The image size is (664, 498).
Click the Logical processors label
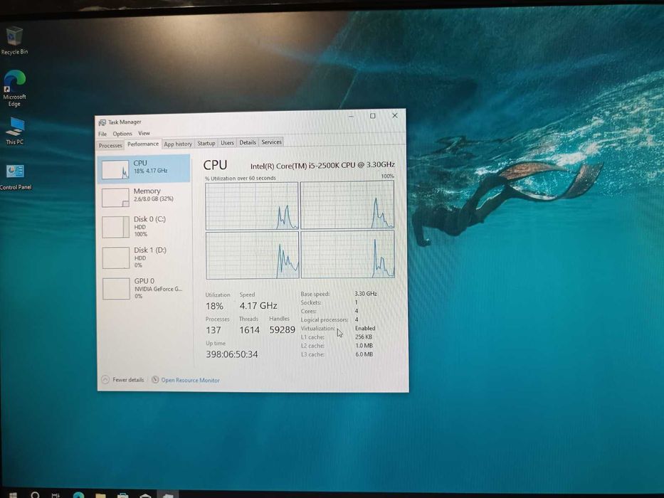tap(325, 319)
